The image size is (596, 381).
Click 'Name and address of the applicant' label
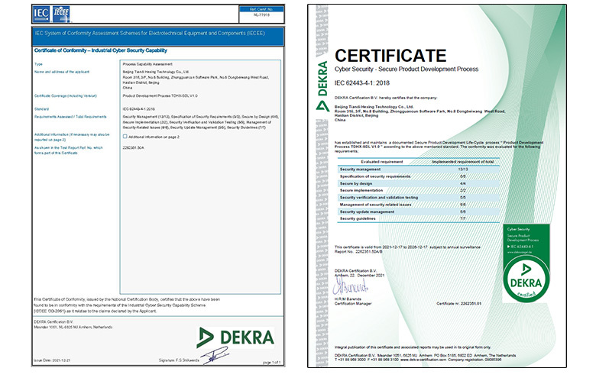pyautogui.click(x=62, y=72)
